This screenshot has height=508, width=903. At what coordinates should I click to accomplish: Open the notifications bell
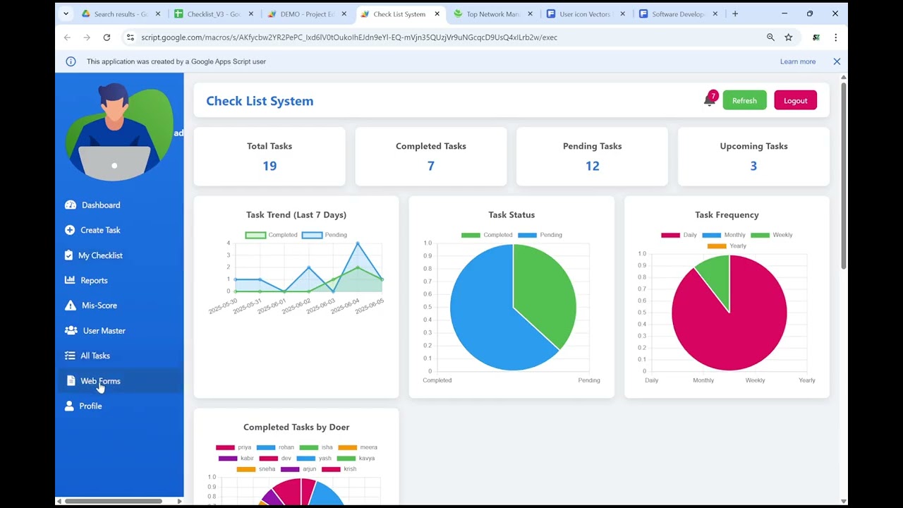709,100
